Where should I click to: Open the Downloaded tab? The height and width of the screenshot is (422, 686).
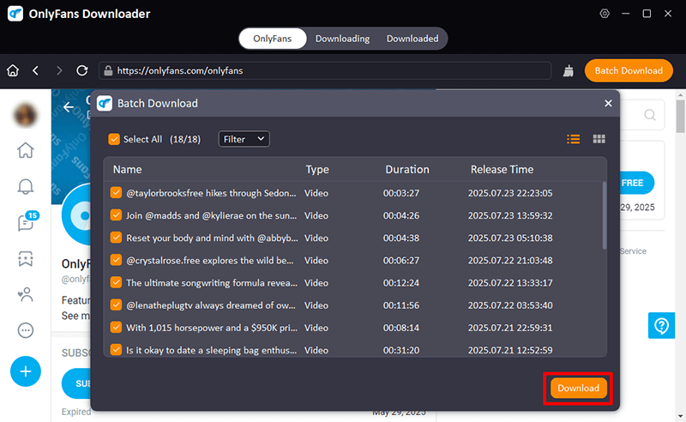point(412,39)
